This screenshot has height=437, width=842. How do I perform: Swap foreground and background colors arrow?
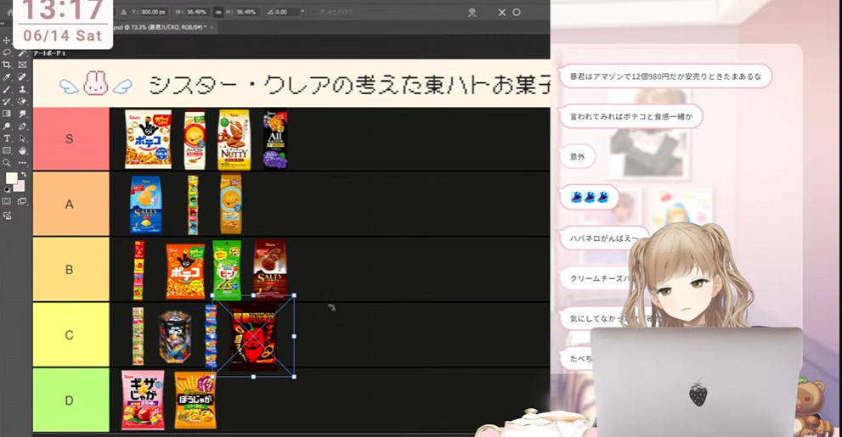(23, 175)
